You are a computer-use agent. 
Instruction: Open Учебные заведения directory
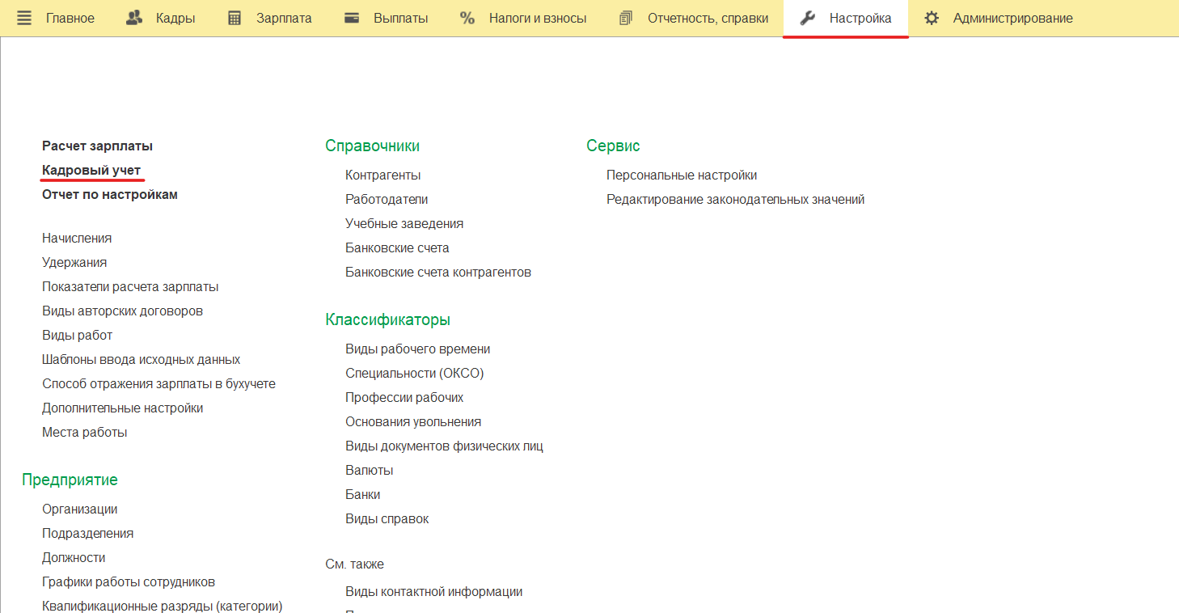[x=404, y=224]
